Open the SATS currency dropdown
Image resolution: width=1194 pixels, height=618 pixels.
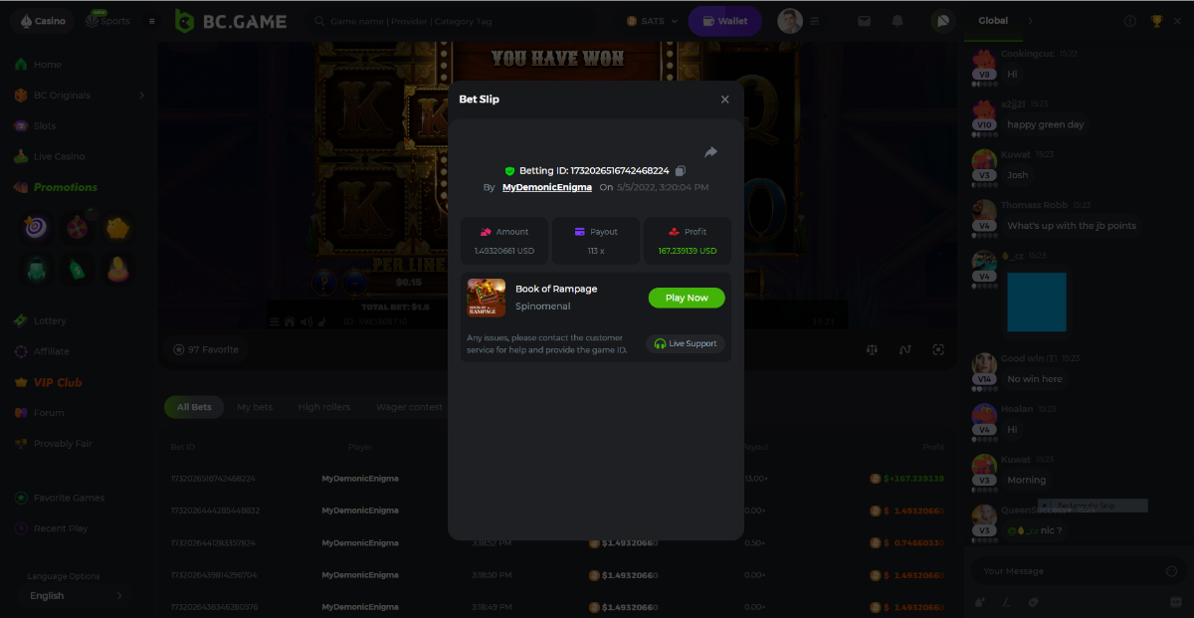pos(653,21)
